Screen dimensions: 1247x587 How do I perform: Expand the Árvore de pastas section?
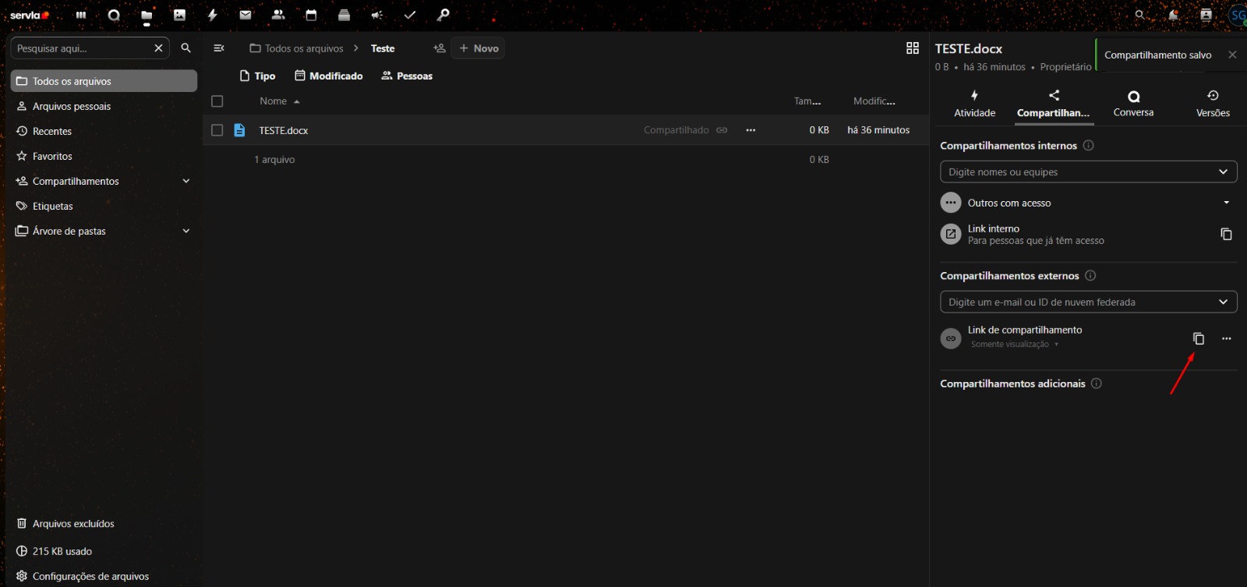[186, 231]
